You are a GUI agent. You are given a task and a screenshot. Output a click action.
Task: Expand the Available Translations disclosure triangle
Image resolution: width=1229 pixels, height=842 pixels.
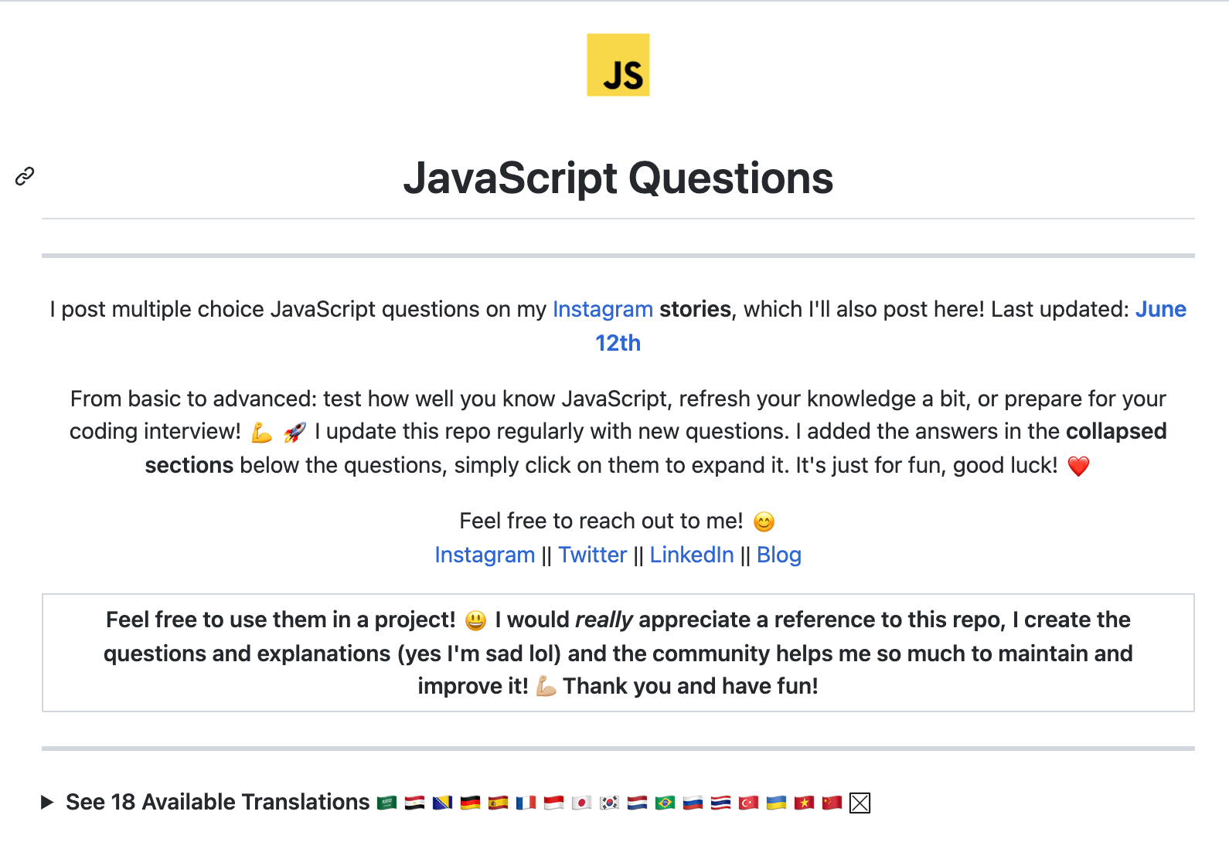pos(47,802)
